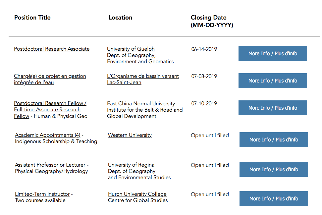Click More Info for University of Regina posting

(x=274, y=169)
